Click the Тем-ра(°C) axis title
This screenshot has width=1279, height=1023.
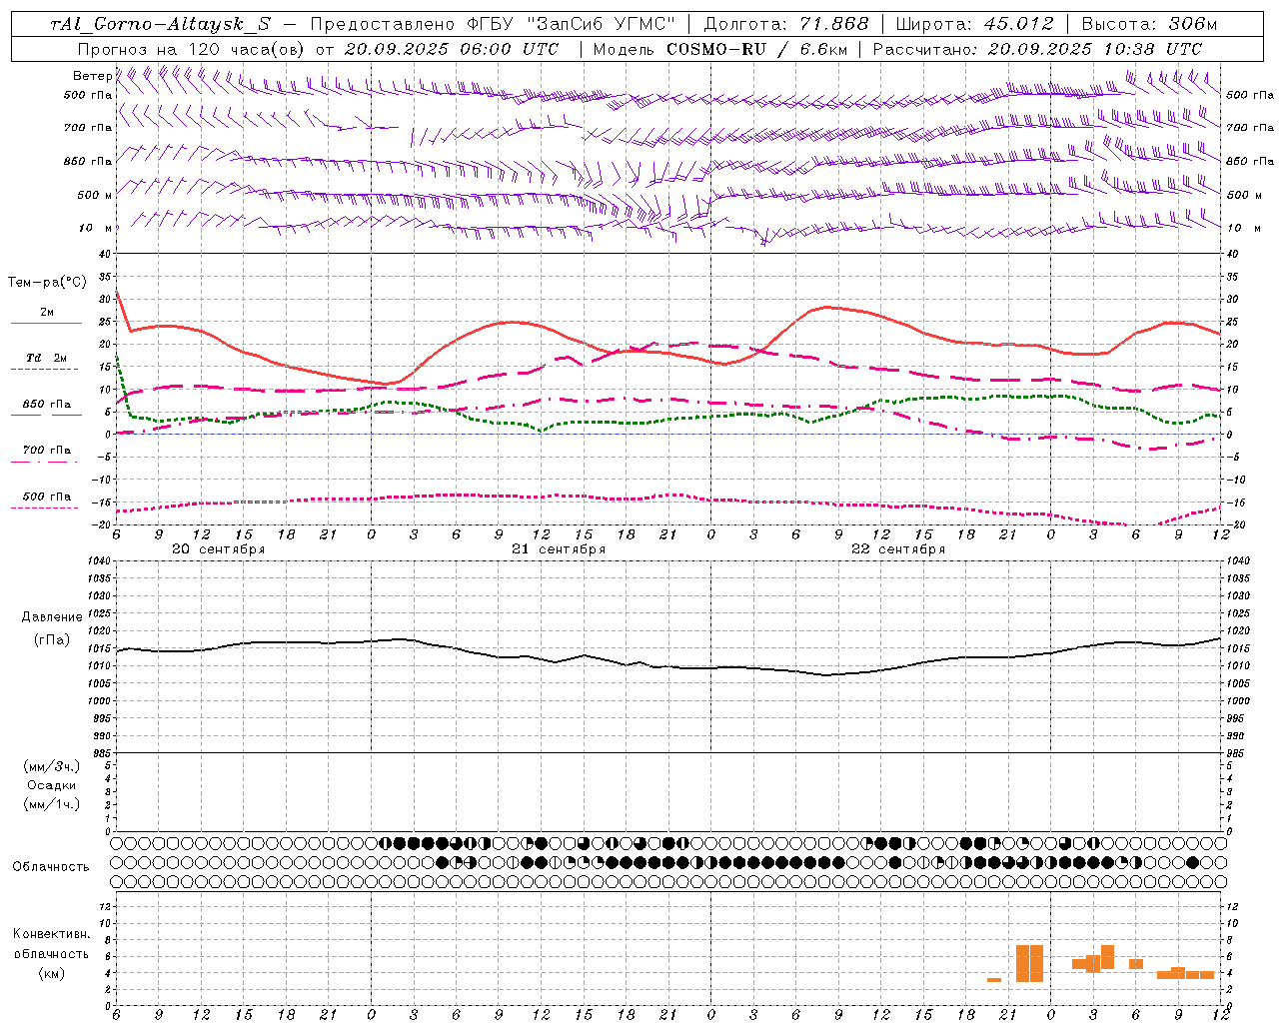pos(47,283)
